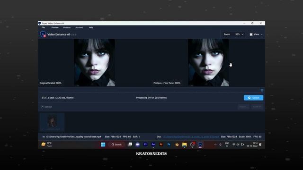Open the Windows Start menu
The image size is (303, 170).
[x=103, y=144]
